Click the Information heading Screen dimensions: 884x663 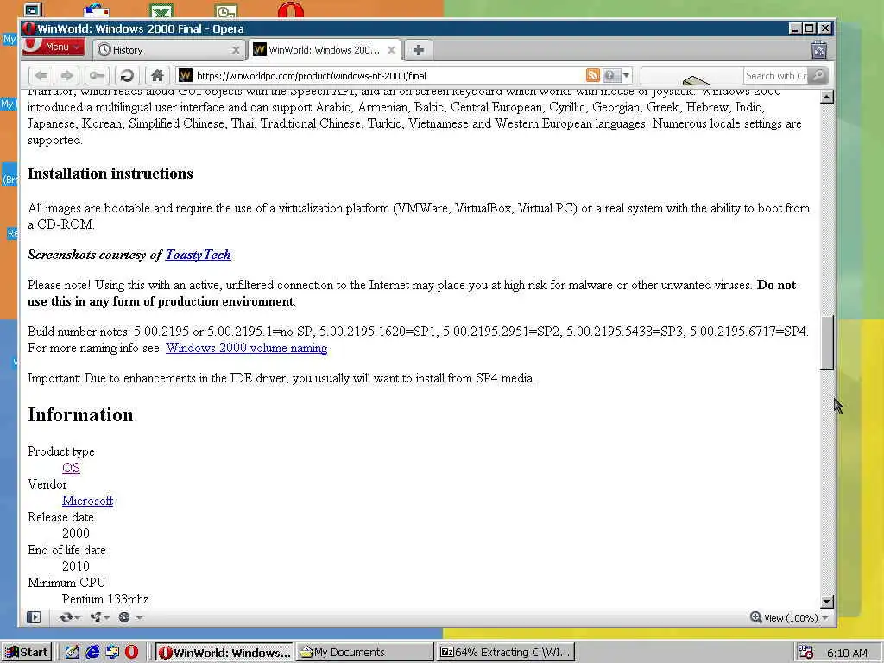tap(80, 415)
